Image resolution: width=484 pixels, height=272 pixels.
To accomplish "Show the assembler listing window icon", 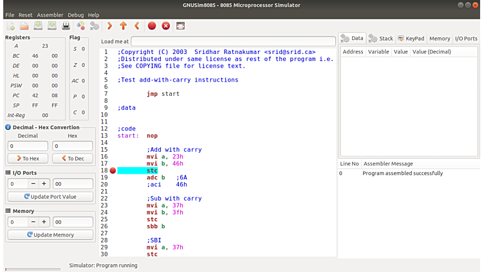I will pos(180,26).
